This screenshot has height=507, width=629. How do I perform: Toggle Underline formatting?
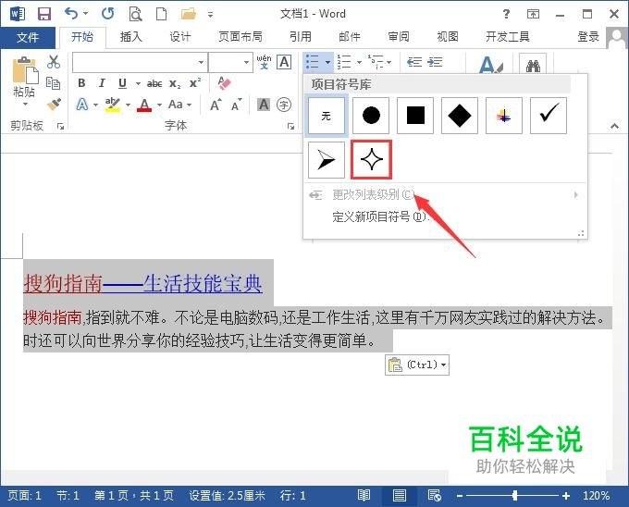[122, 83]
